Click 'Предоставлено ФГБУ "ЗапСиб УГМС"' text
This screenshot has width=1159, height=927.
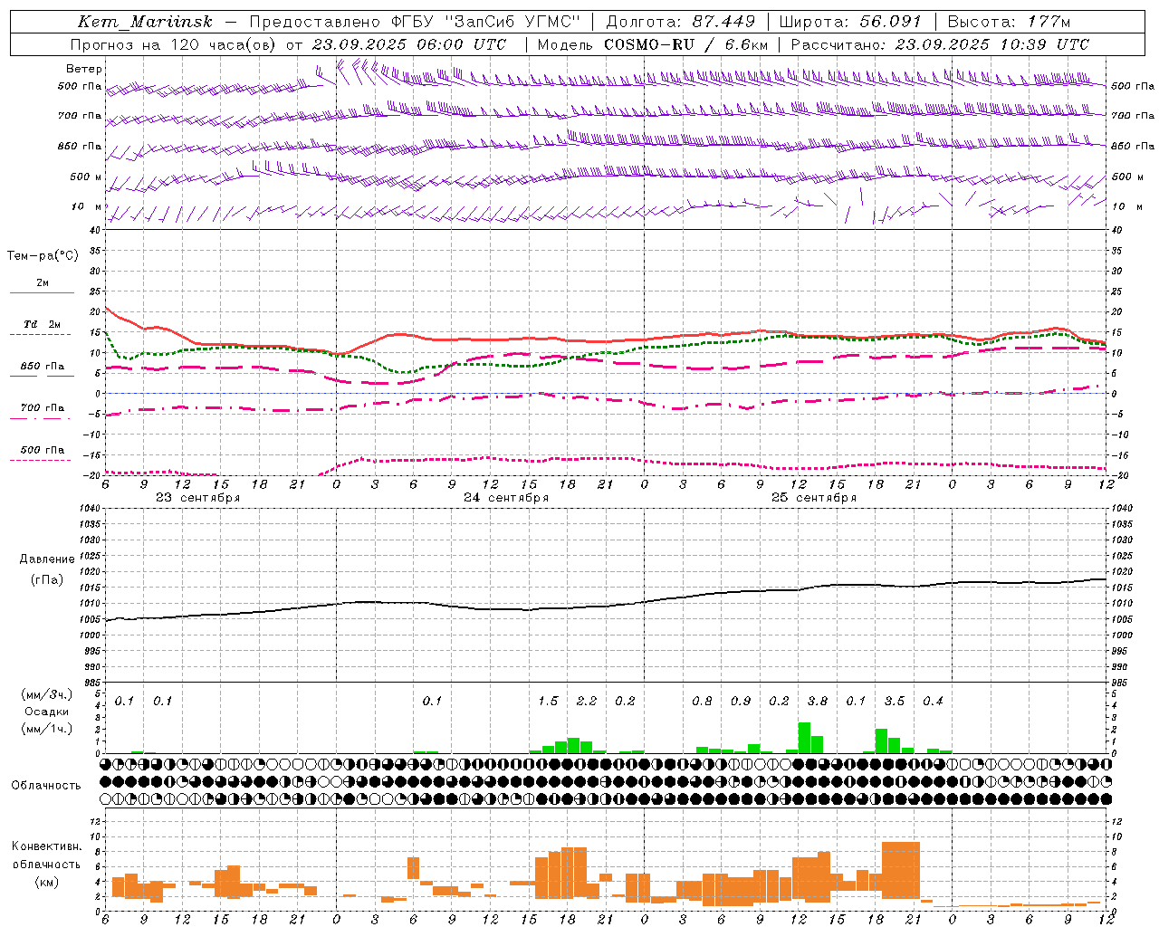tap(414, 22)
